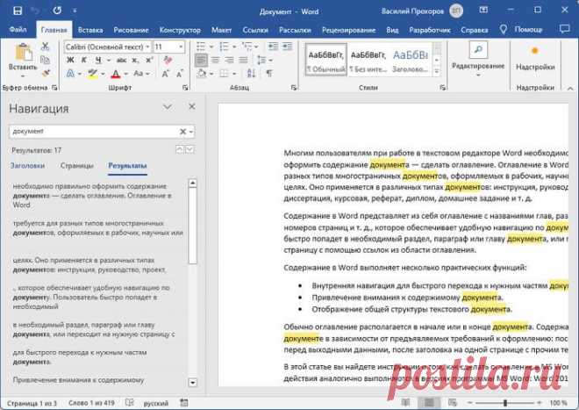
Task: Go to the previous search result
Action: [180, 149]
